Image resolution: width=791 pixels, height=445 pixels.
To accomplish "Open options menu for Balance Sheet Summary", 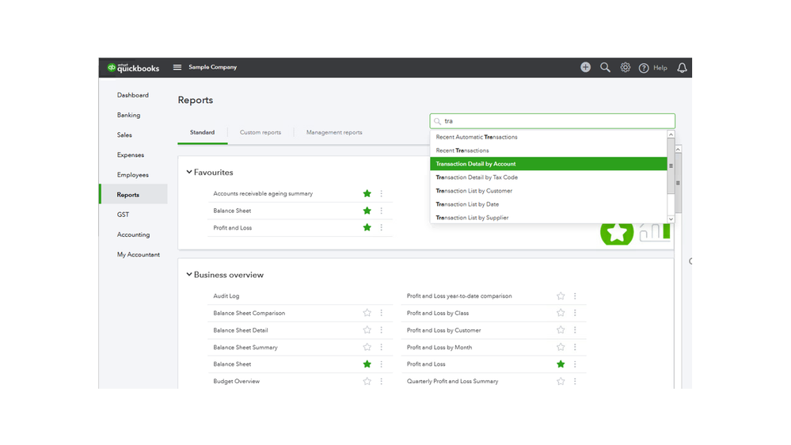I will click(x=382, y=347).
